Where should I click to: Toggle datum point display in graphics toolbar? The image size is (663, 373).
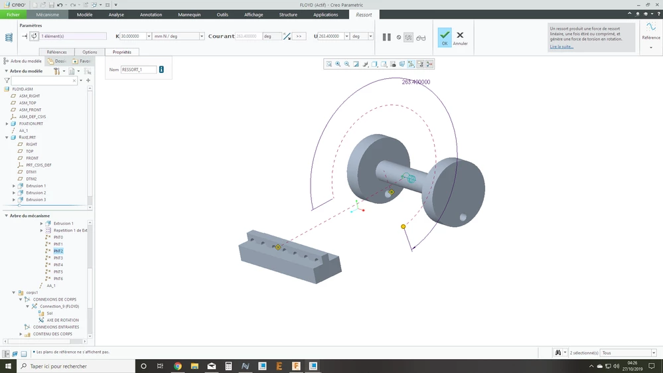(x=411, y=64)
